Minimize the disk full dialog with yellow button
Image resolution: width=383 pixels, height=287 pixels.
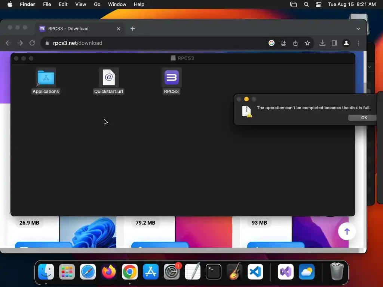point(246,99)
